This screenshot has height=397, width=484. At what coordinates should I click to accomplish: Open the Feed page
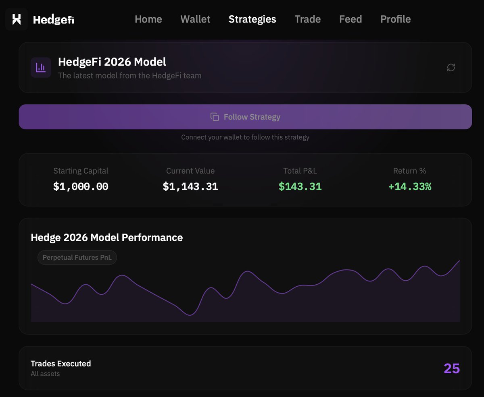point(350,19)
